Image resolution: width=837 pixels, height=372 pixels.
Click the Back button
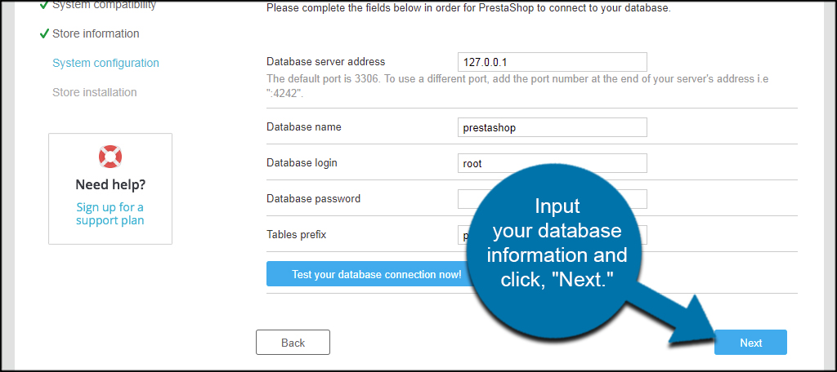point(293,343)
